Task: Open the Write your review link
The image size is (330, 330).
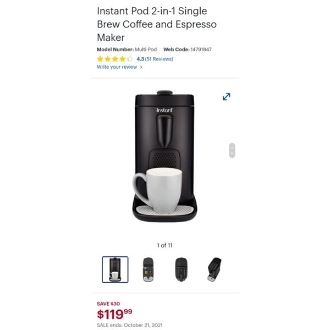Action: [117, 67]
